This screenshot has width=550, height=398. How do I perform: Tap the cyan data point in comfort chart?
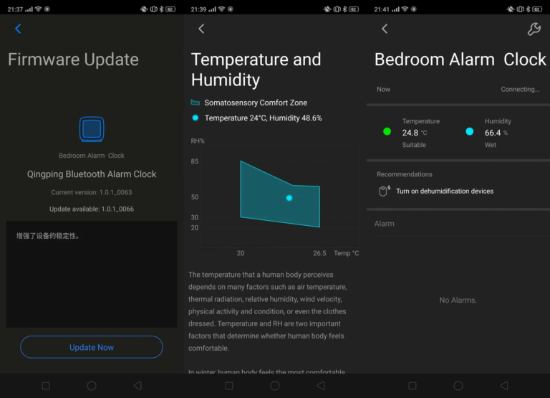(289, 198)
